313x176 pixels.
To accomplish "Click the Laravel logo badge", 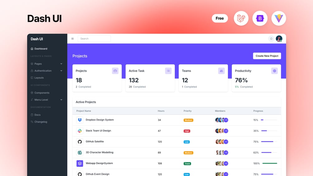I will coord(241,18).
